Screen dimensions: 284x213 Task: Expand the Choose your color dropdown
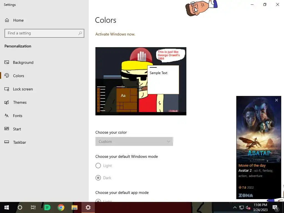pos(134,141)
